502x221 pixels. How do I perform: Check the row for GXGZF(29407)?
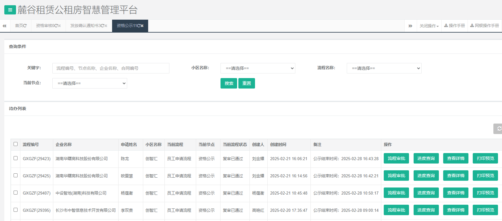click(15, 193)
